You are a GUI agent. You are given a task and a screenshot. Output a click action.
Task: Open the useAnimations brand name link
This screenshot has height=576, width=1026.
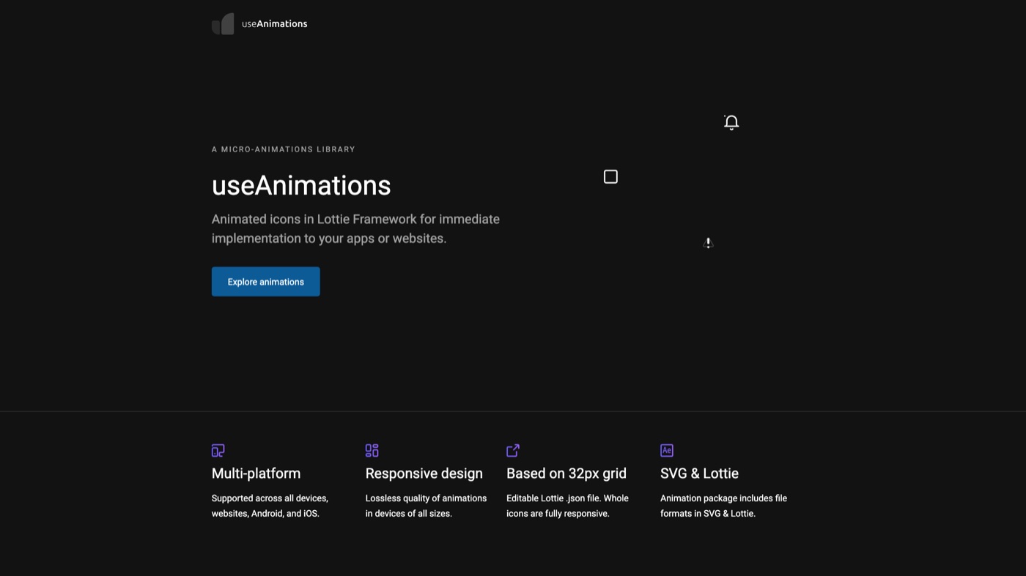(x=274, y=23)
